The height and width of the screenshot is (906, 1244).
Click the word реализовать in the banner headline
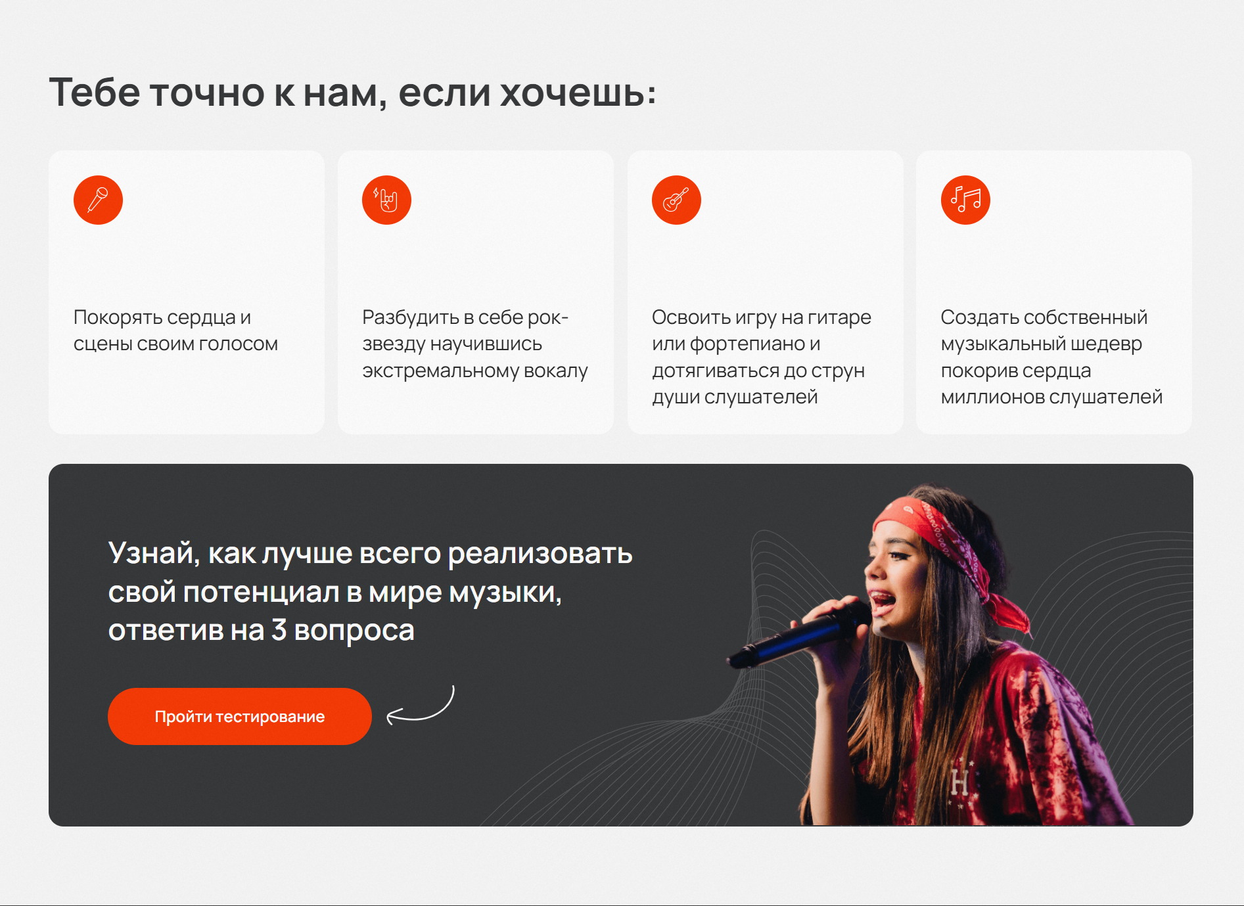540,553
